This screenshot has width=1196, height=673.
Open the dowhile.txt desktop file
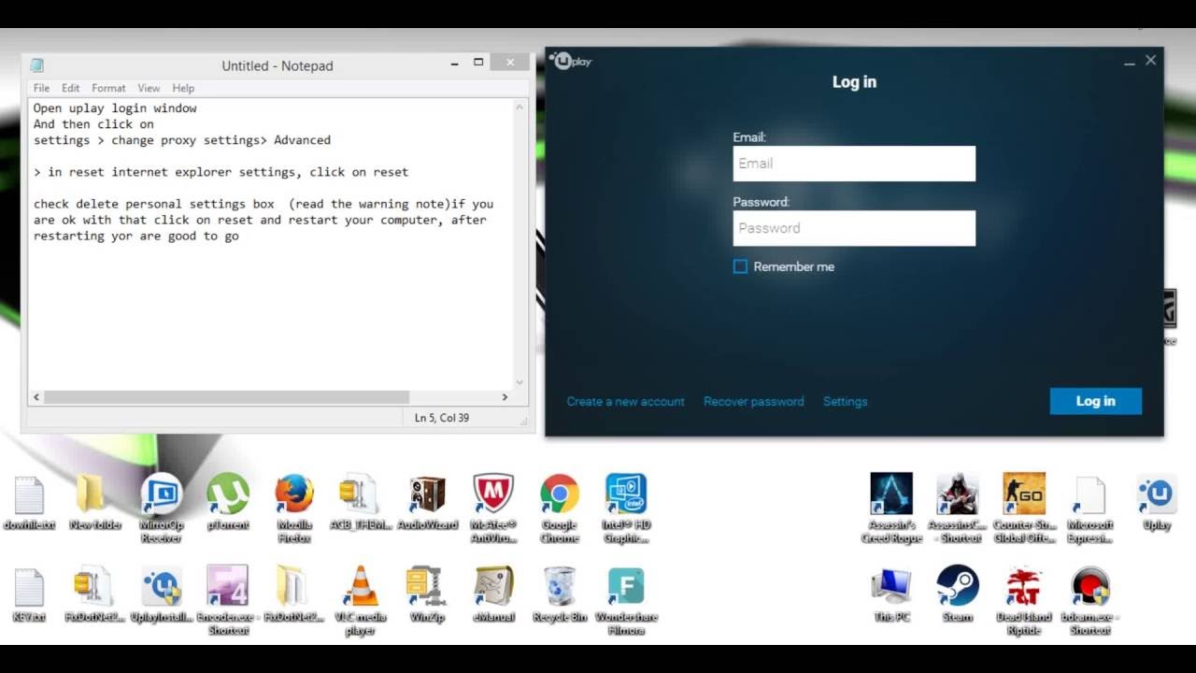coord(29,503)
